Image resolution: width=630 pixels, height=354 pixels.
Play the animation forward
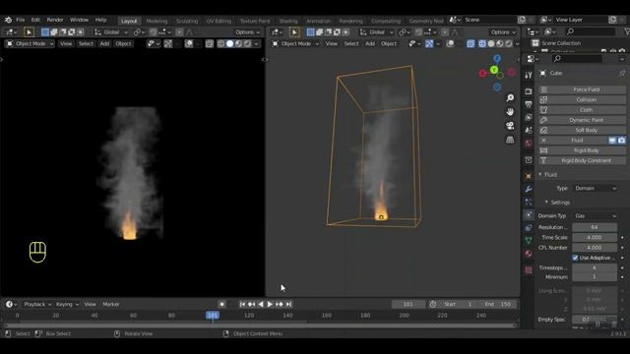tap(270, 304)
